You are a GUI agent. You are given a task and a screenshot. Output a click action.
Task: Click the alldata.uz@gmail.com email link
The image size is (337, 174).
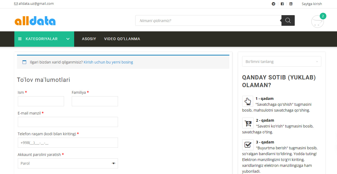point(36,4)
